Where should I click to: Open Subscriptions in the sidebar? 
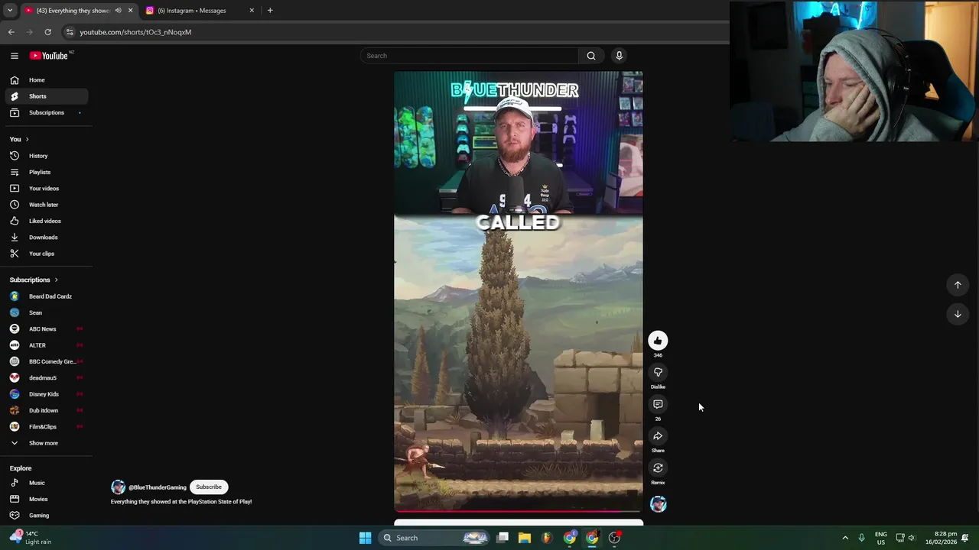[46, 112]
